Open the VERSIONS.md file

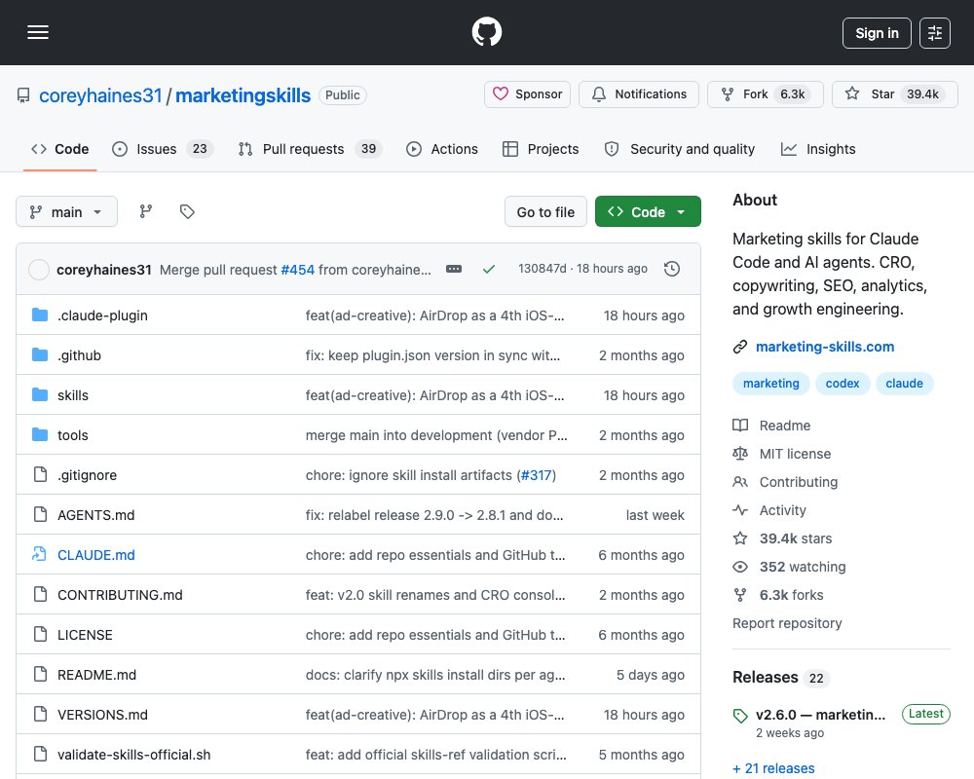pos(102,715)
